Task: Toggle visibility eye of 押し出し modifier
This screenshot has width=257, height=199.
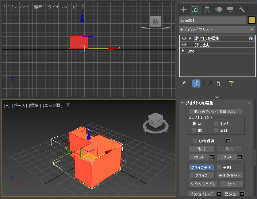Action: pos(184,44)
